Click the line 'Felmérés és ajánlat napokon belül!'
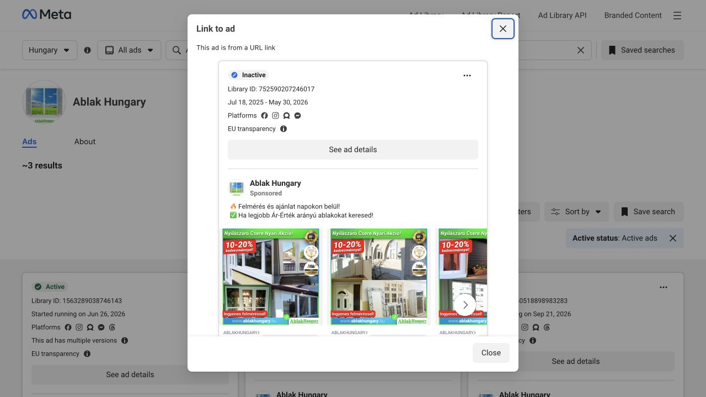Screen dimensions: 706x397 pyautogui.click(x=288, y=206)
